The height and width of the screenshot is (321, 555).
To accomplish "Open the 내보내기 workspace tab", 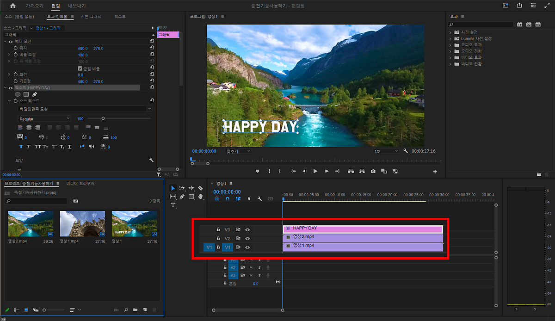I will click(76, 6).
